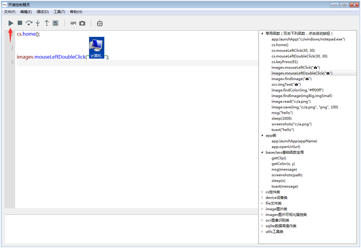361x248 pixels.
Task: Select app.launchApp notepad.exe function entry
Action: pos(308,39)
